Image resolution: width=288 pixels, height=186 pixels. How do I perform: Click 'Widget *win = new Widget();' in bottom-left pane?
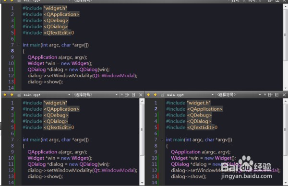[60, 158]
